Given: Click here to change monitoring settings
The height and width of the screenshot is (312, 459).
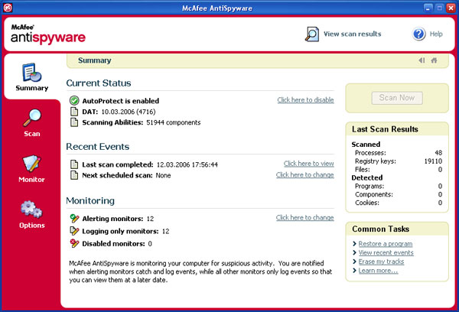Looking at the screenshot, I should coord(304,218).
